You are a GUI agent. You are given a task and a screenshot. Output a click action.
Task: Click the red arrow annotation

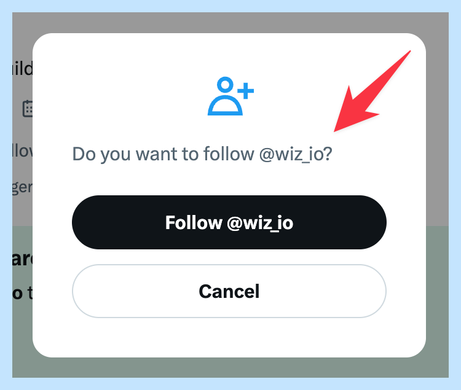click(372, 92)
